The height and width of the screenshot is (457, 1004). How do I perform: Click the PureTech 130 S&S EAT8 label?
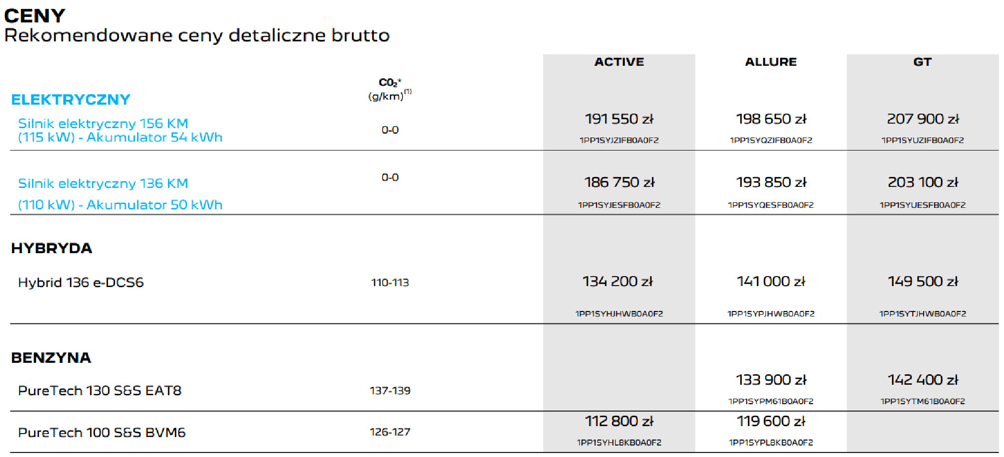(100, 391)
